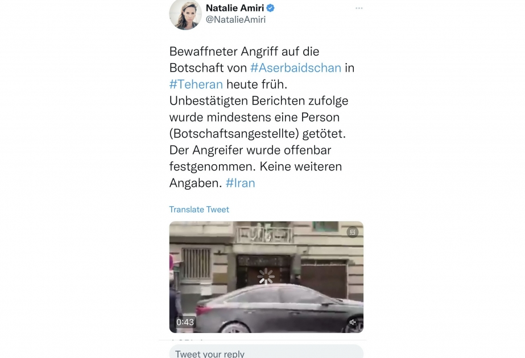This screenshot has width=525, height=358.
Task: Open the tweet's three-dot more menu
Action: coord(359,8)
